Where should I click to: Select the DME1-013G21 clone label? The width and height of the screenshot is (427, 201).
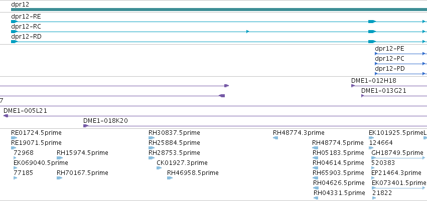[384, 91]
